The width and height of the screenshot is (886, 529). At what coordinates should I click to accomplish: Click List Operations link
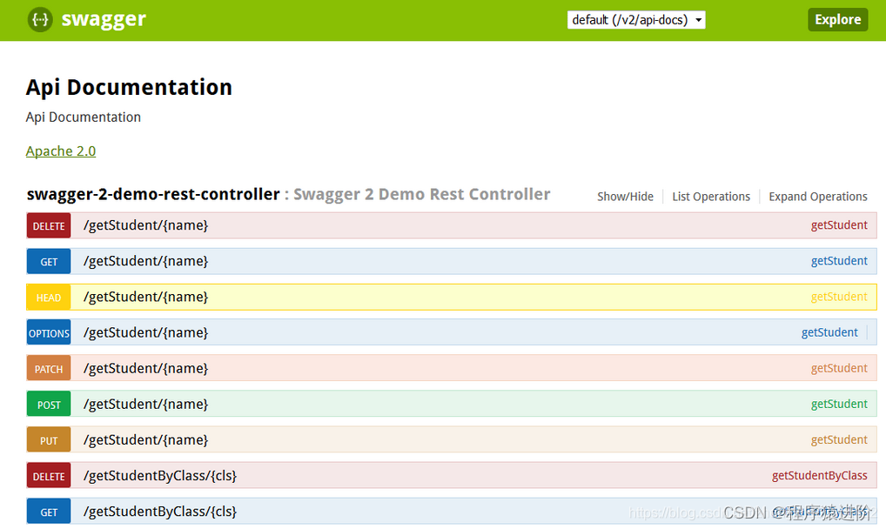coord(711,197)
